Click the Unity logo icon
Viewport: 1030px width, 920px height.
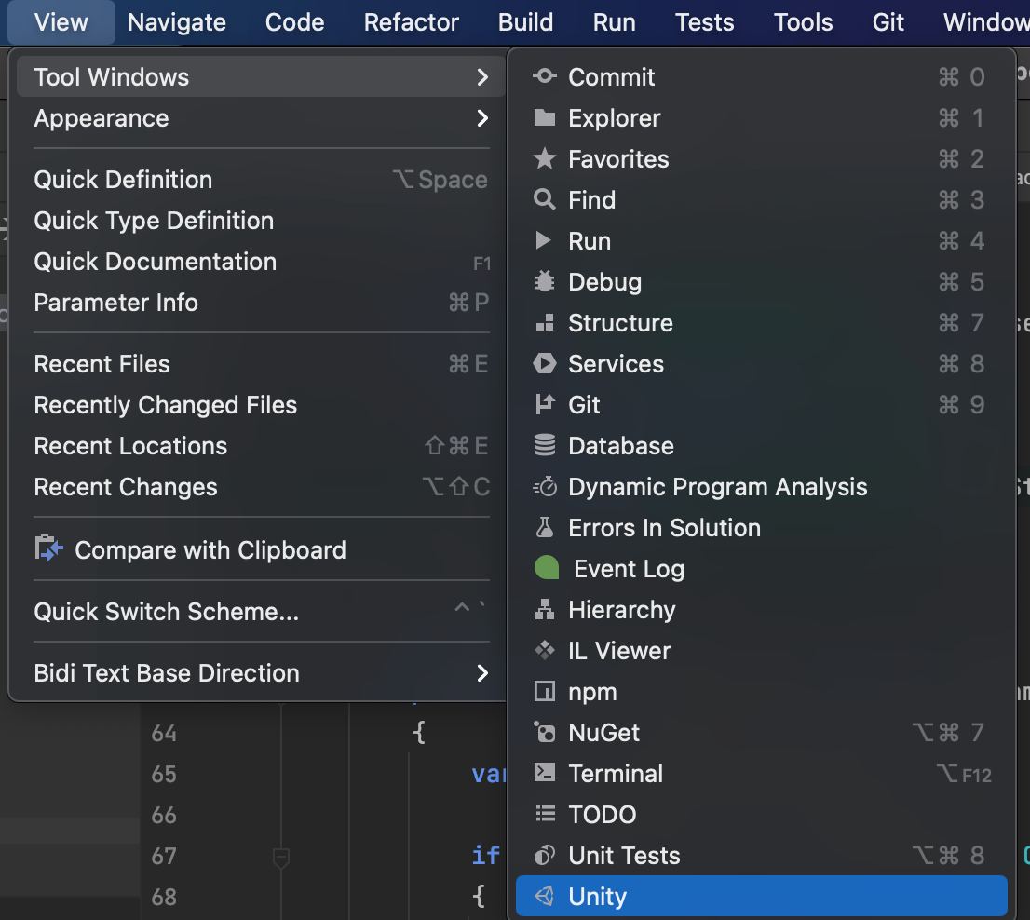pyautogui.click(x=545, y=897)
